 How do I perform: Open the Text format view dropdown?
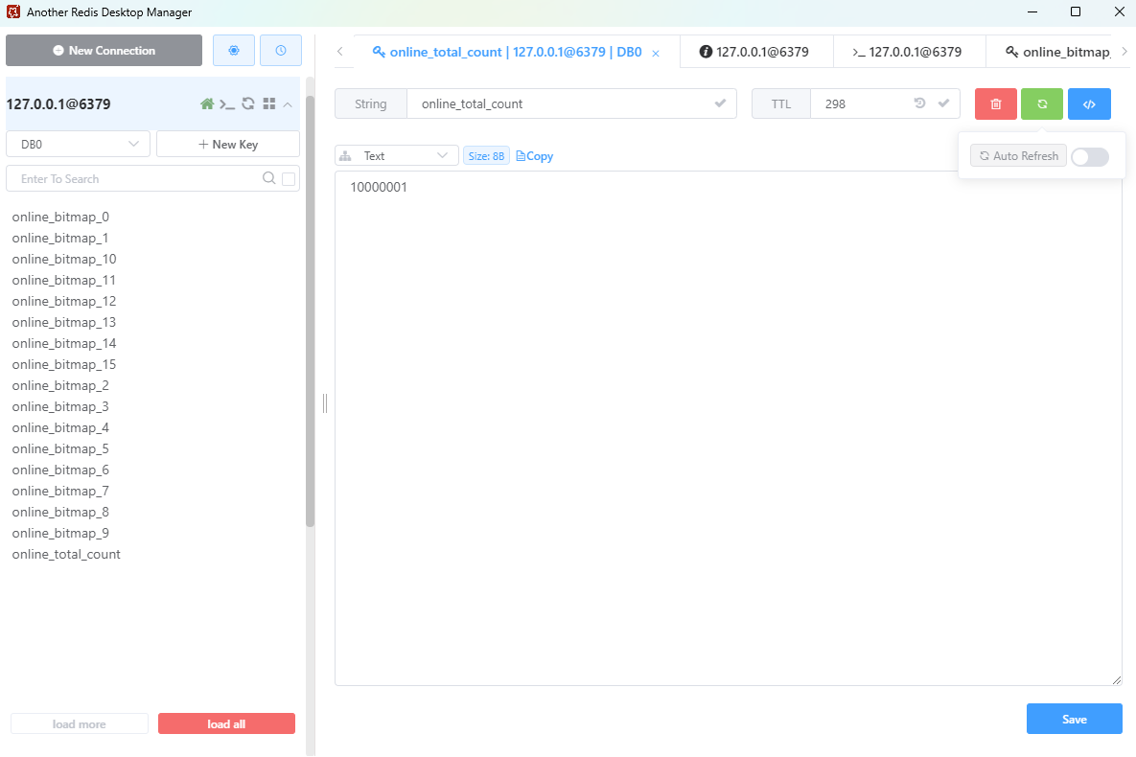tap(397, 155)
